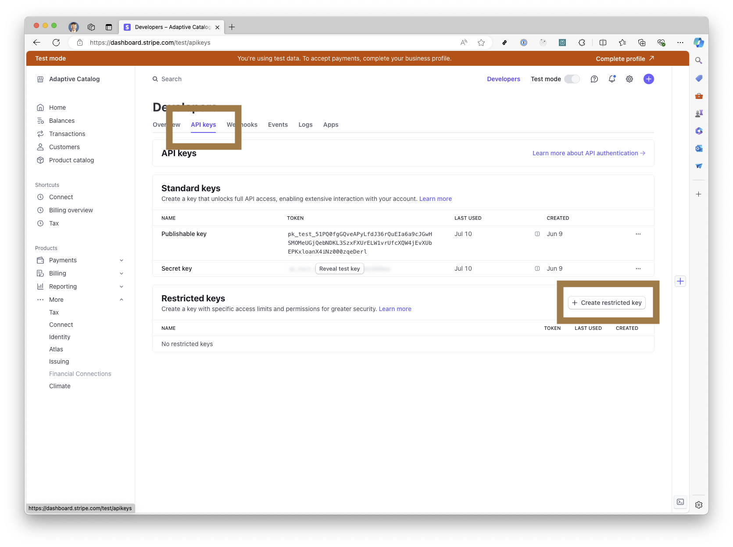Click info icon in Secret key row

click(537, 268)
